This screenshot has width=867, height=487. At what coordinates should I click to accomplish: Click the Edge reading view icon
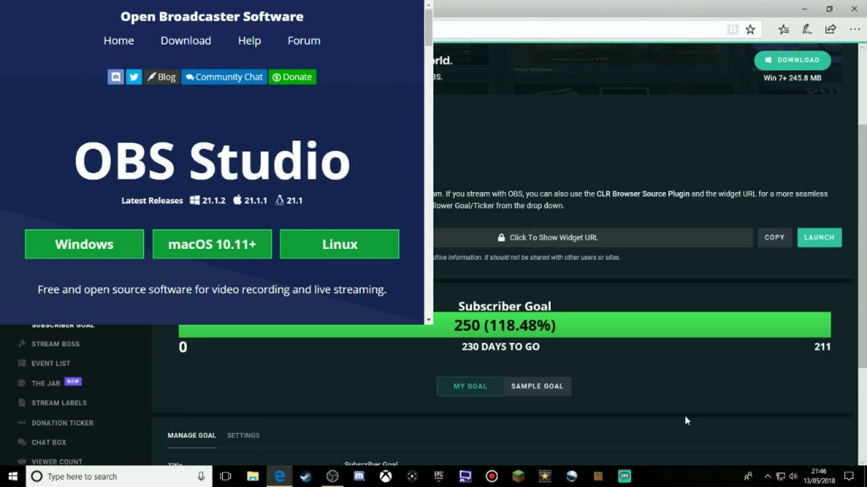point(732,29)
